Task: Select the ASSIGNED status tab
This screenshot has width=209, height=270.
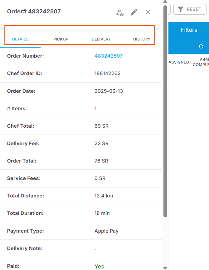Action: (179, 62)
